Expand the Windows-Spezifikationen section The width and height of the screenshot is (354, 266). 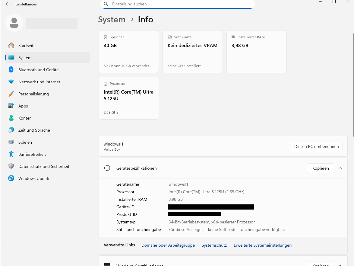click(340, 264)
